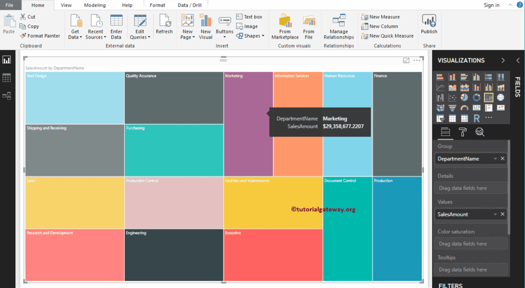
Task: Select the Treemap visual icon
Action: pyautogui.click(x=488, y=97)
